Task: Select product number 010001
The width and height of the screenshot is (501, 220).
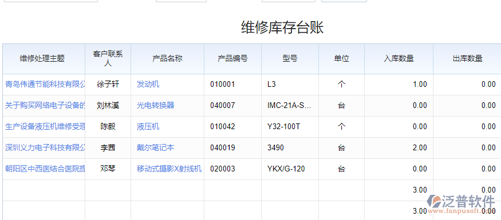Action: click(x=223, y=84)
